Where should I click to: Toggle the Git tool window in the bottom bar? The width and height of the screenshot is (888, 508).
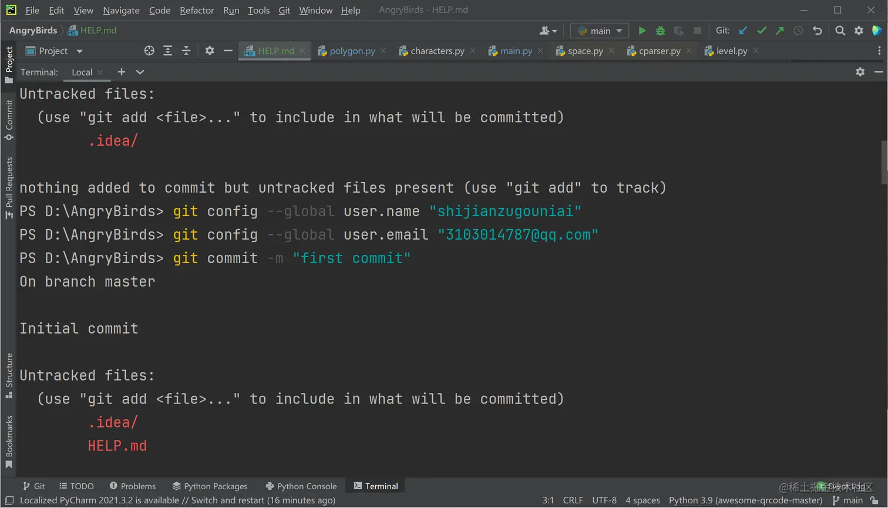tap(33, 486)
